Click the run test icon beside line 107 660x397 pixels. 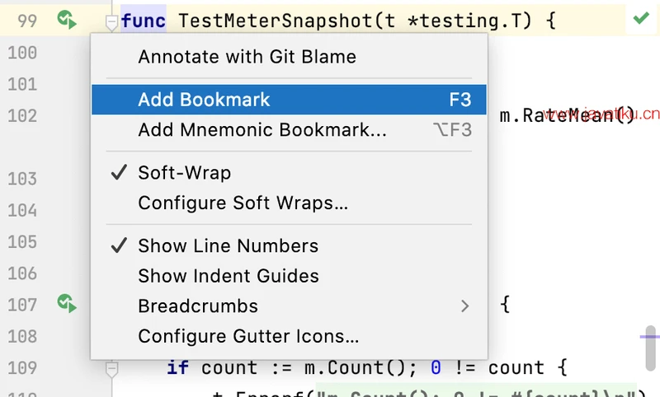(x=67, y=304)
